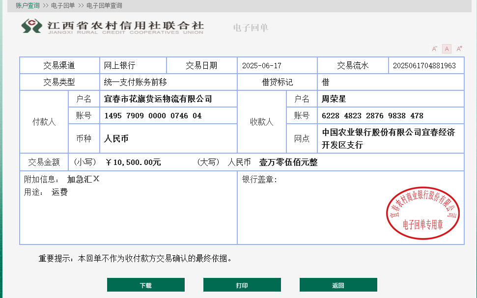
Task: Click the currency value 人民币
Action: [x=116, y=138]
